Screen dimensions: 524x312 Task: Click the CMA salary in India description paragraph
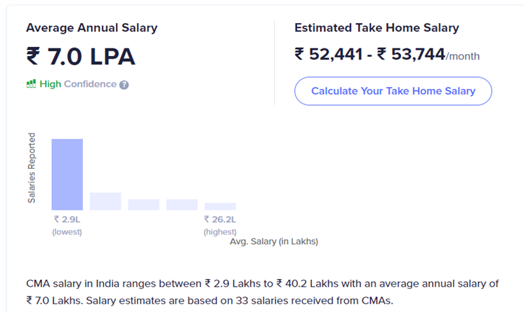coord(261,290)
